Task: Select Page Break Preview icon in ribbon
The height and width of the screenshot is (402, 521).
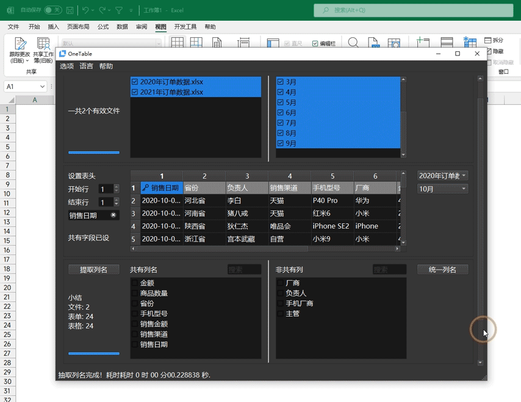Action: click(x=196, y=43)
